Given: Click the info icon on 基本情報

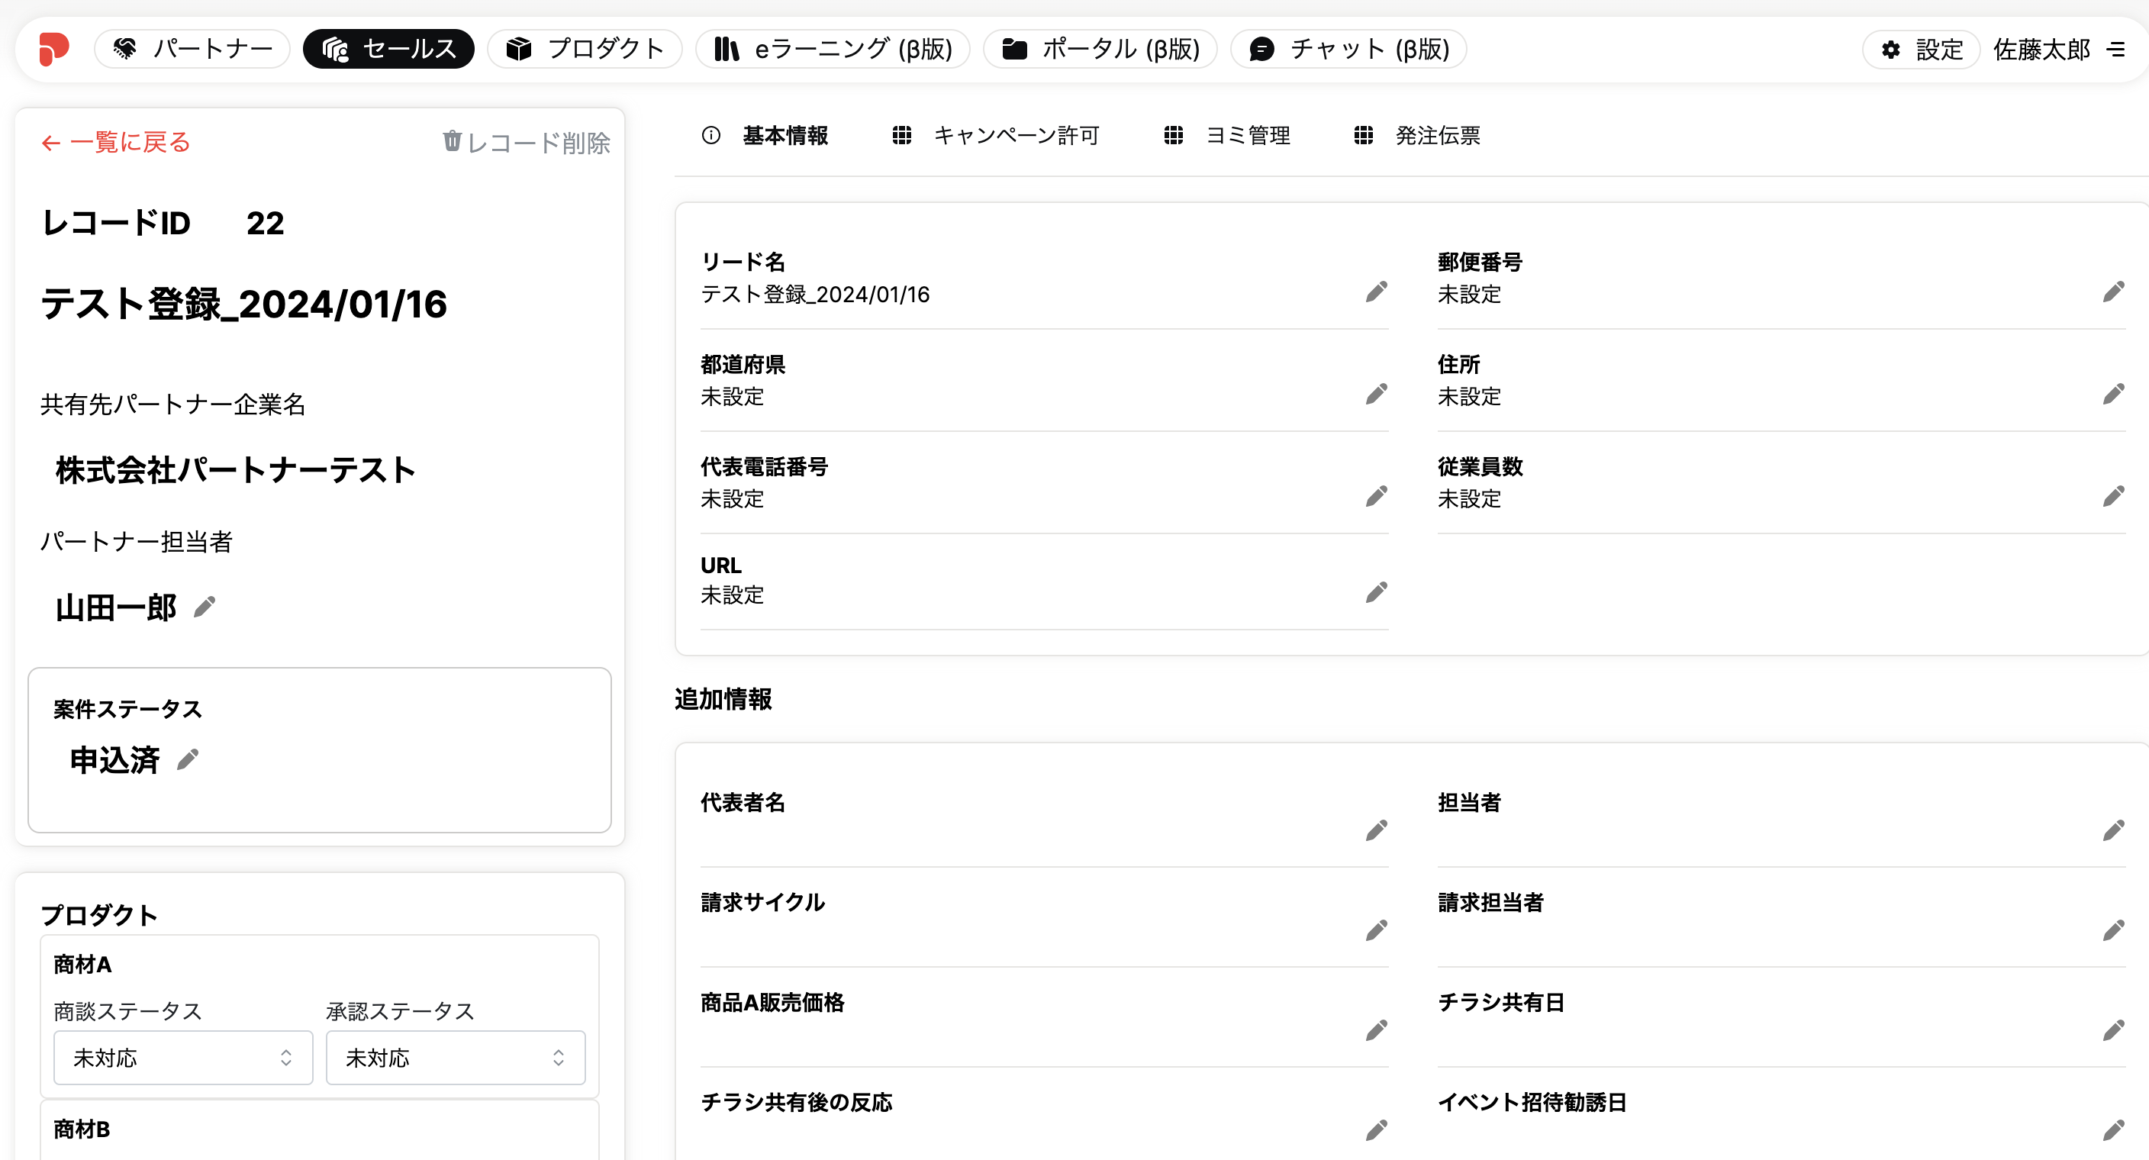Looking at the screenshot, I should point(710,135).
